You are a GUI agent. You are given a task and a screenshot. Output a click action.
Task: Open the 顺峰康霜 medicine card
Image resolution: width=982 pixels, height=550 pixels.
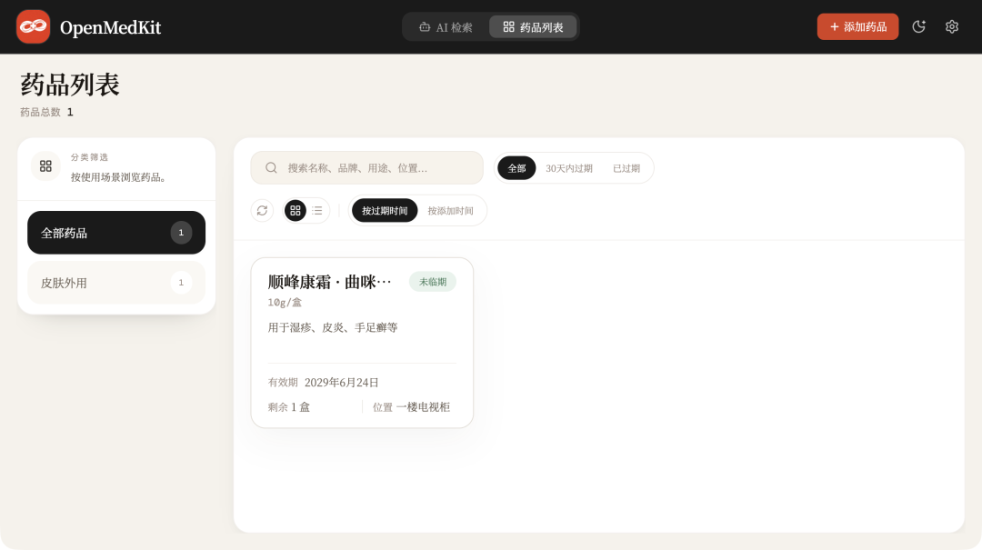coord(362,343)
